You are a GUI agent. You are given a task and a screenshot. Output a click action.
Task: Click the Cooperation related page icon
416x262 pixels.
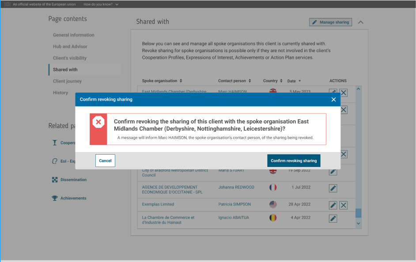click(x=55, y=143)
